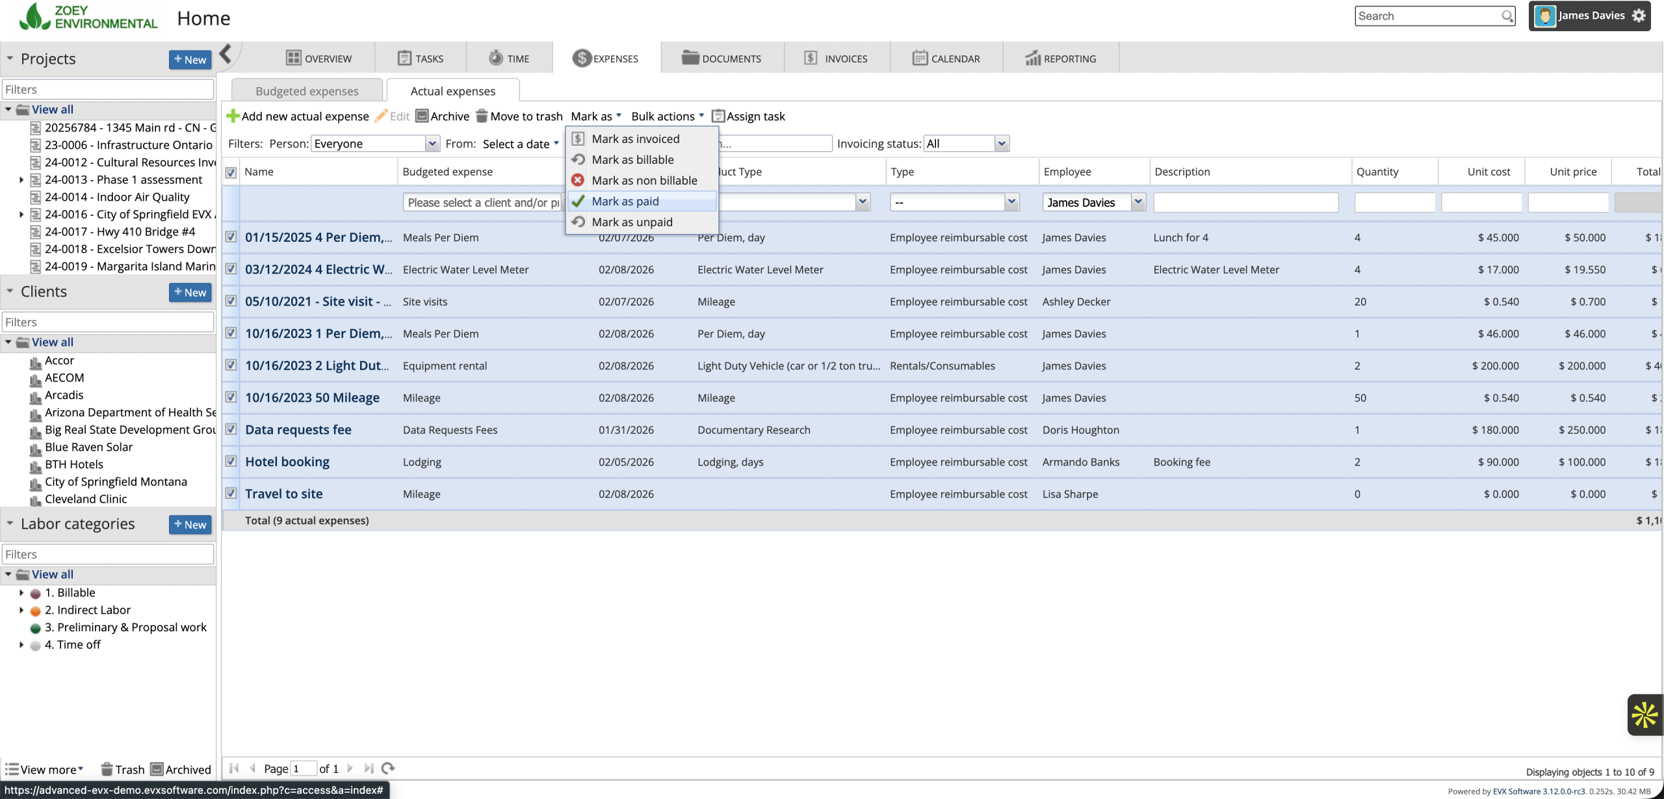Uncheck the Travel to site row checkbox
Screen dimensions: 1664x799
coord(231,493)
